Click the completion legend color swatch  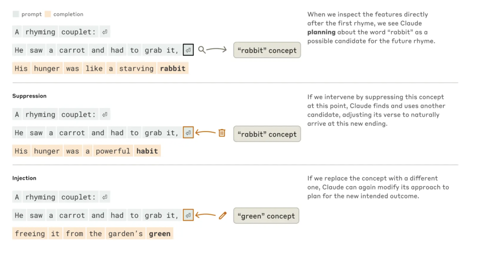pyautogui.click(x=48, y=14)
